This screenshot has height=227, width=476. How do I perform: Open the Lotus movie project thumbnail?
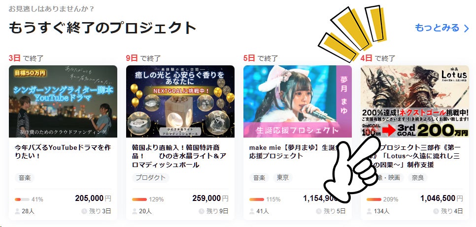tap(415, 101)
